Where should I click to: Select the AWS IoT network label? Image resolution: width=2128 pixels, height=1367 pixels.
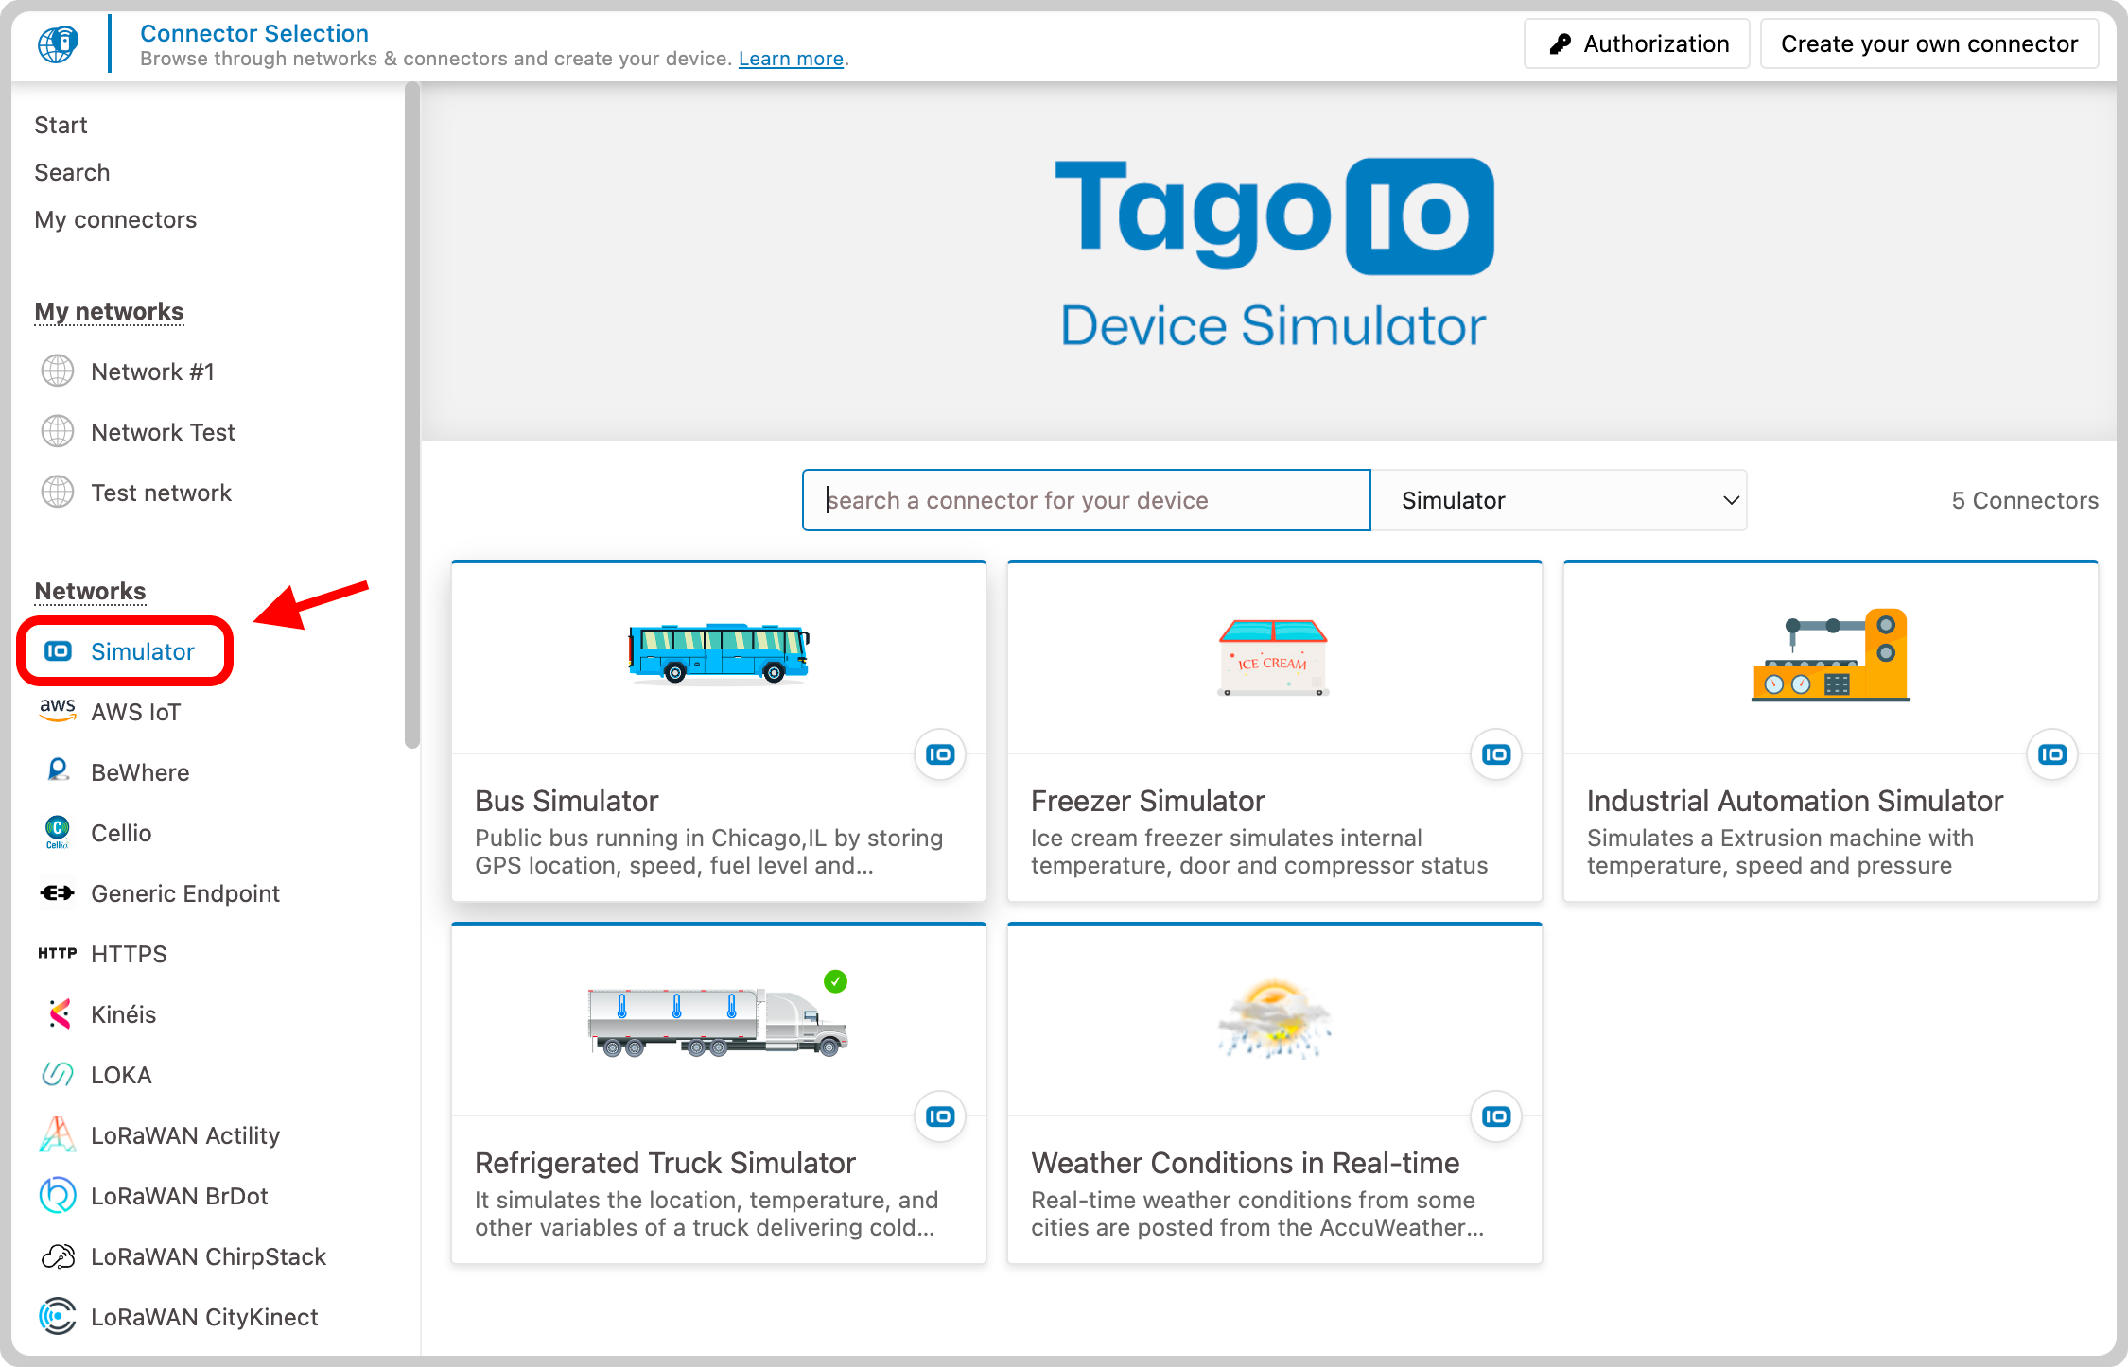click(136, 712)
